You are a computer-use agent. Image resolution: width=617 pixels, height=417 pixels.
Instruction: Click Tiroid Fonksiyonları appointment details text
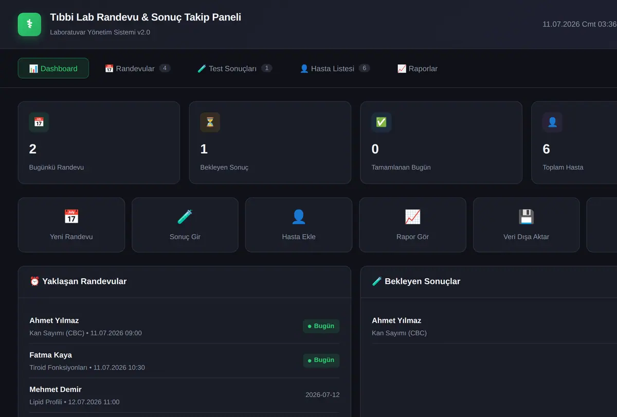pos(87,367)
